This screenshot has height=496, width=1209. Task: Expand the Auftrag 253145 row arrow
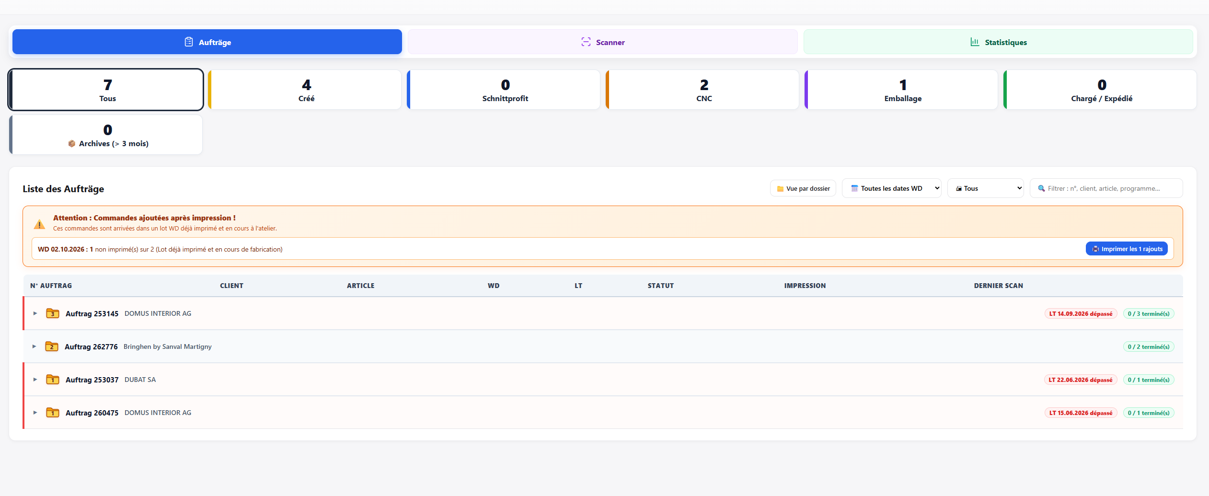(35, 313)
